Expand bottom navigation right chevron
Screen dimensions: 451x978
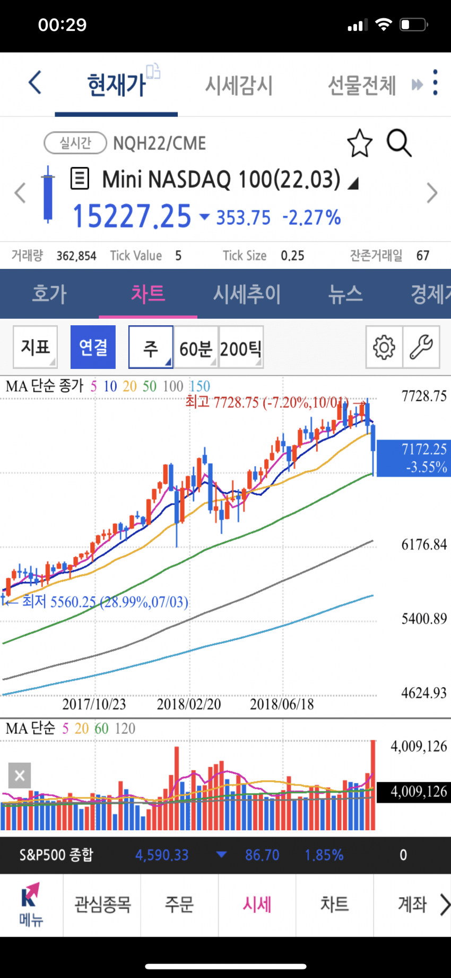[x=445, y=905]
